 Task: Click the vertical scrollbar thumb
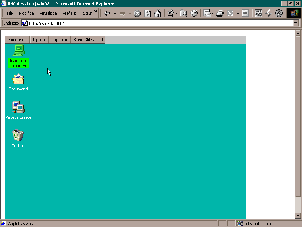tap(298, 116)
